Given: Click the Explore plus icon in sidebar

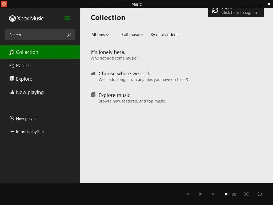Looking at the screenshot, I should pos(12,79).
